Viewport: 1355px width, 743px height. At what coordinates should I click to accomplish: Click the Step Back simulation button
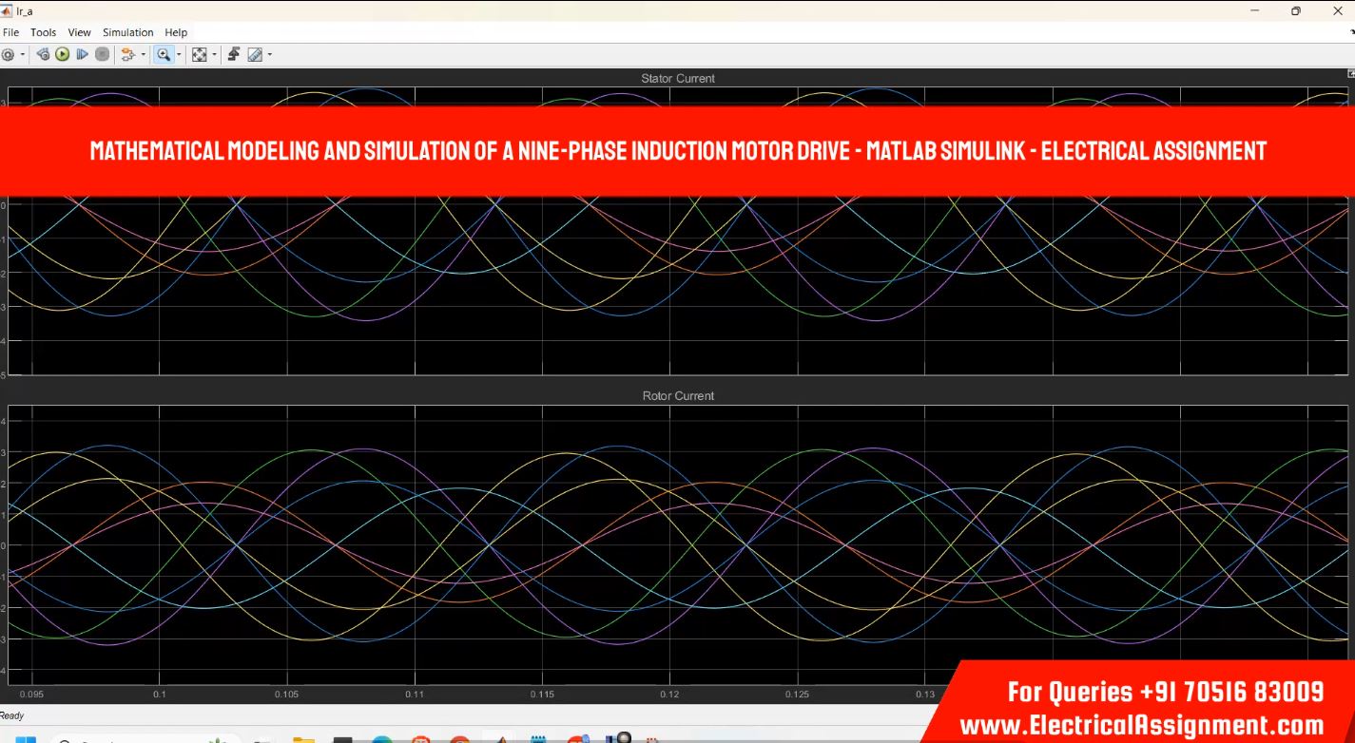pos(43,55)
